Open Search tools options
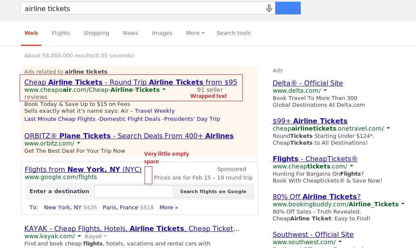This screenshot has height=248, width=416. (233, 33)
